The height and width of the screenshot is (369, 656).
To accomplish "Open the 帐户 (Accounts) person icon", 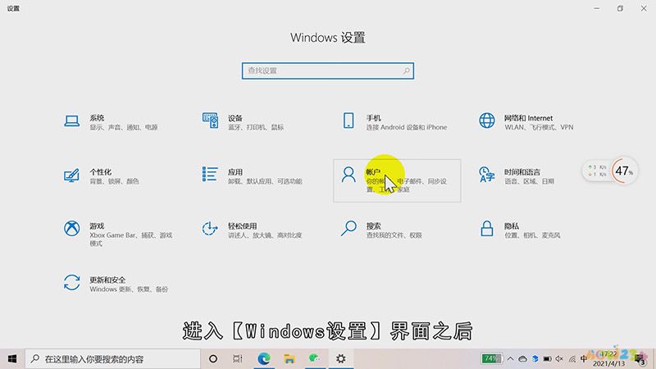I will point(348,175).
